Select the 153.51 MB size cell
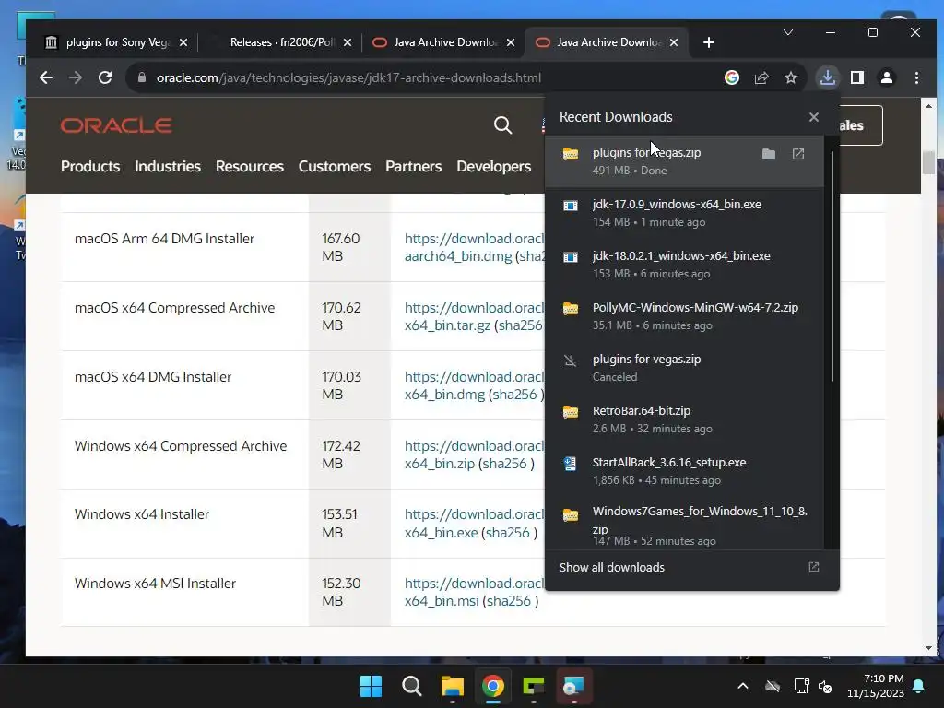Screen dimensions: 944x708 coord(349,524)
